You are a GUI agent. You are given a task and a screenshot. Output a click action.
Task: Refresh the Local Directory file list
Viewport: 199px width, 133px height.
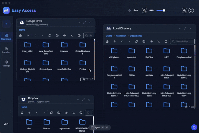tap(137, 41)
